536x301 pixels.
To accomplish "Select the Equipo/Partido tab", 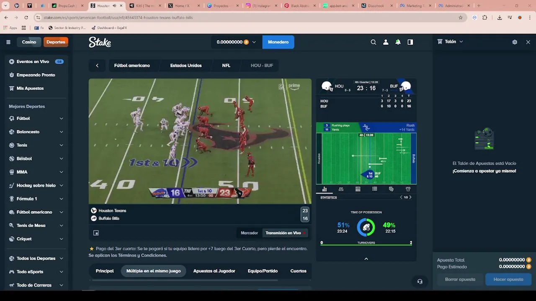I will [263, 271].
